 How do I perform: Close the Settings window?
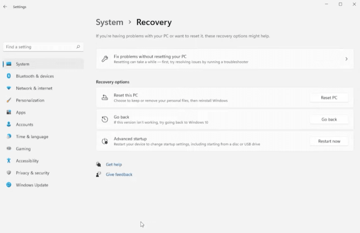354,4
